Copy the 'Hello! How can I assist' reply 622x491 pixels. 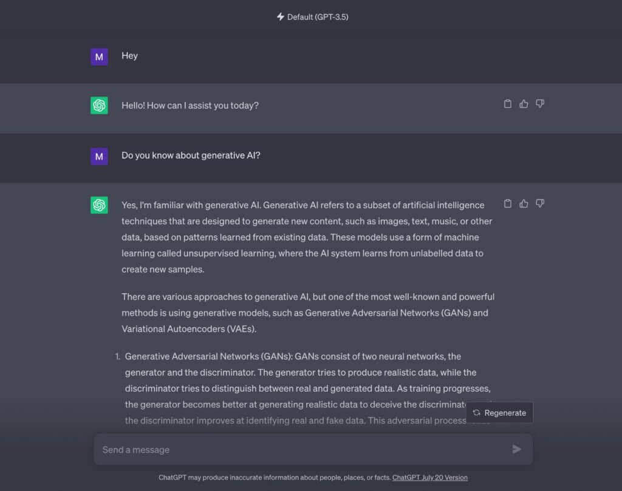tap(507, 104)
